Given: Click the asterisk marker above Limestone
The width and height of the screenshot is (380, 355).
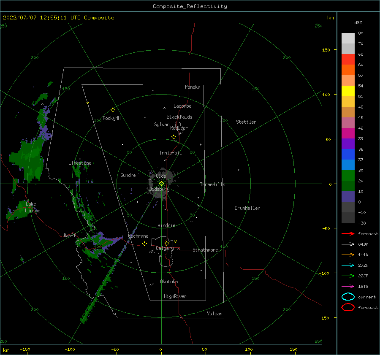Looking at the screenshot, I should pyautogui.click(x=80, y=159).
